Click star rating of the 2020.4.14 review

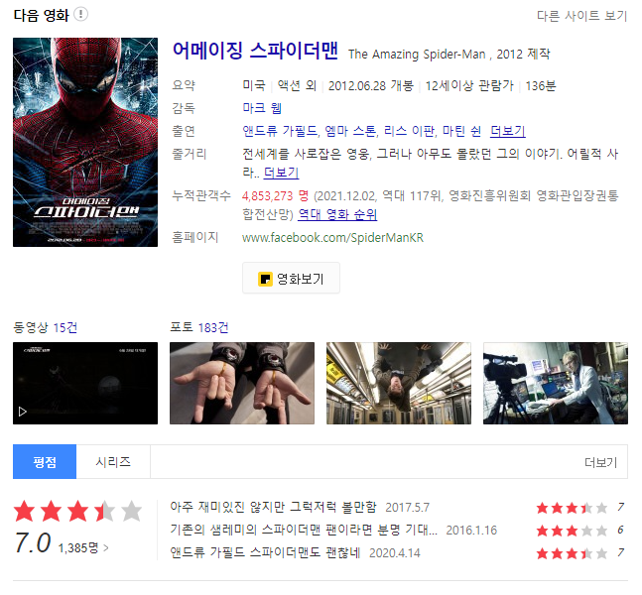[572, 553]
